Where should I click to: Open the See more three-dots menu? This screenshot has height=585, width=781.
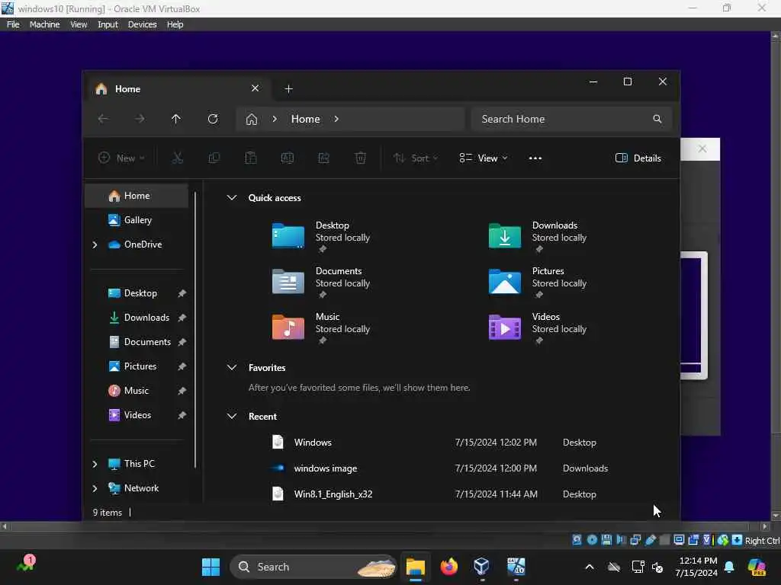pos(535,158)
